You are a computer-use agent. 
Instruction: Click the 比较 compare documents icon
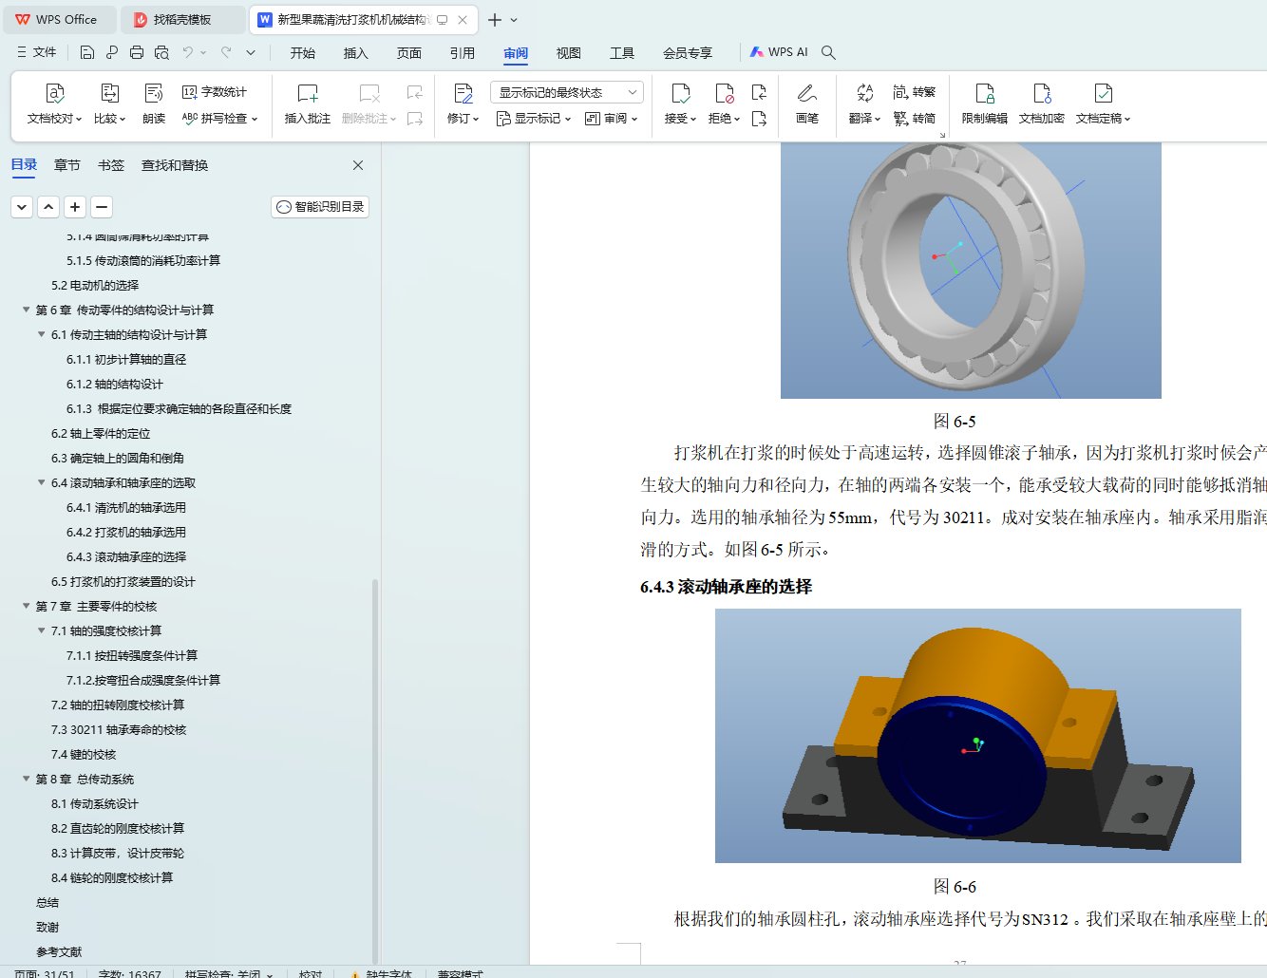click(109, 94)
